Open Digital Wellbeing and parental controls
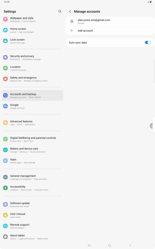 tap(33, 139)
